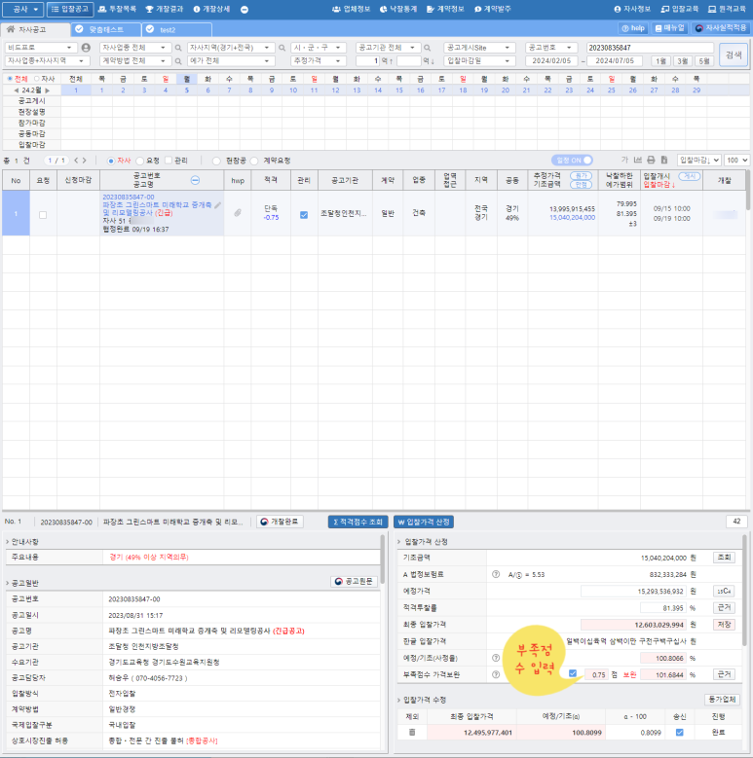
Task: Open the 개찰결과 menu
Action: [x=165, y=9]
